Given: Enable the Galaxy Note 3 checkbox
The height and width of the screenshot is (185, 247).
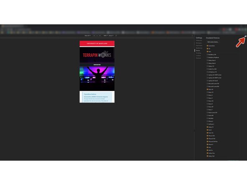Looking at the screenshot, I should click(207, 60).
